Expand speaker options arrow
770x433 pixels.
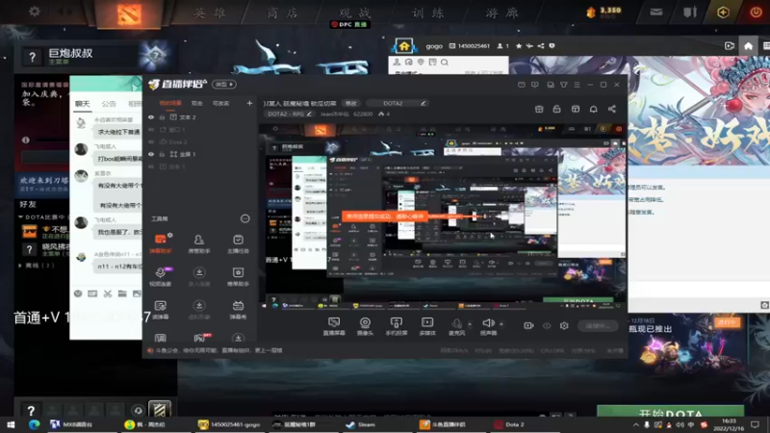tap(500, 324)
